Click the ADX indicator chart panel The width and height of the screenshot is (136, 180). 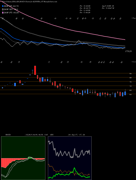pyautogui.click(x=70, y=158)
